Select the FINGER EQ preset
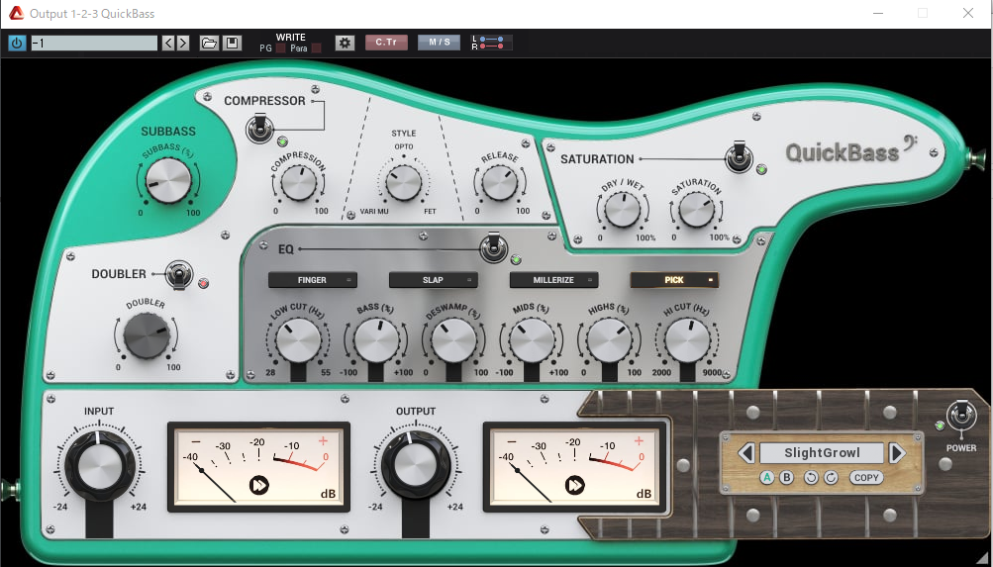This screenshot has width=993, height=567. [312, 280]
